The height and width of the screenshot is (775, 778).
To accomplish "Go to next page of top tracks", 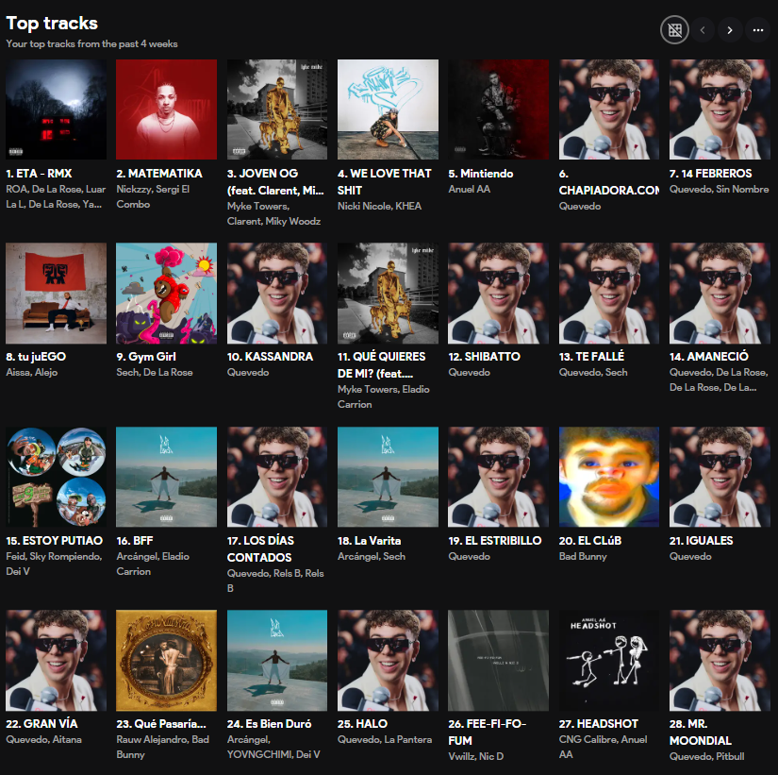I will click(730, 30).
